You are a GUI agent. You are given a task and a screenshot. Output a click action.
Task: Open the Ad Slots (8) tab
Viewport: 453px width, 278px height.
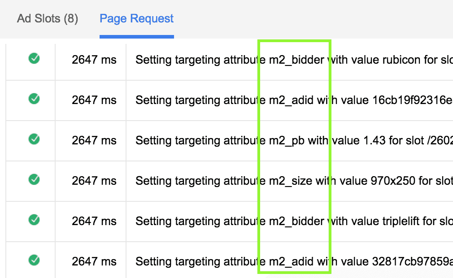(x=48, y=19)
